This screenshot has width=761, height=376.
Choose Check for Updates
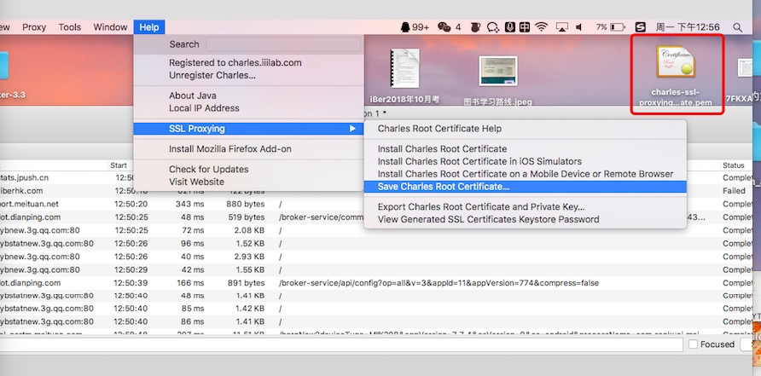[209, 170]
